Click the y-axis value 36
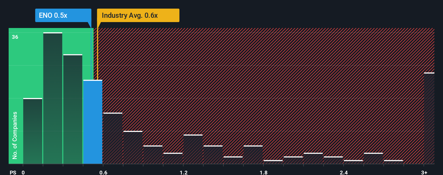The width and height of the screenshot is (443, 175). [15, 37]
